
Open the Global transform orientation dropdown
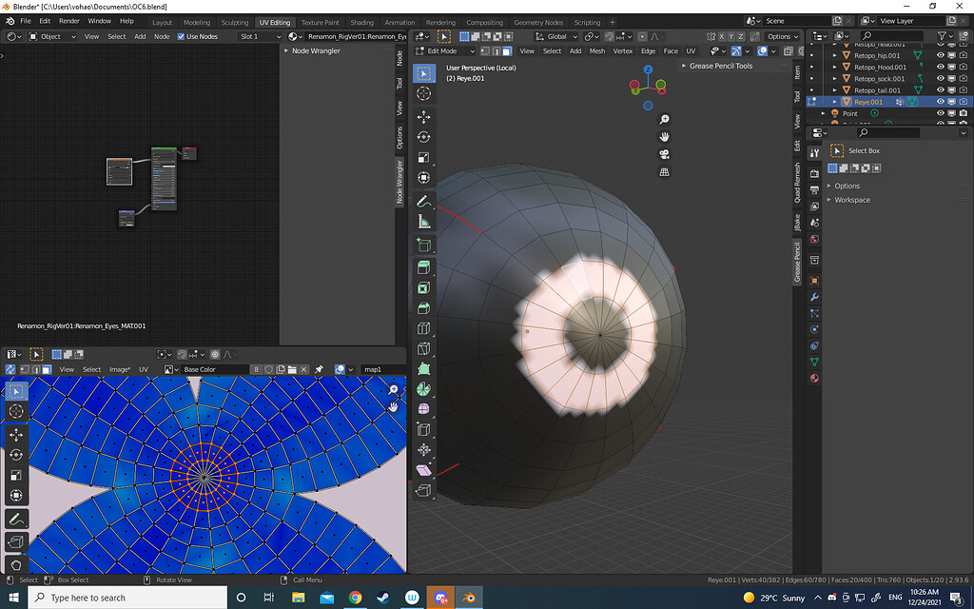[x=556, y=36]
